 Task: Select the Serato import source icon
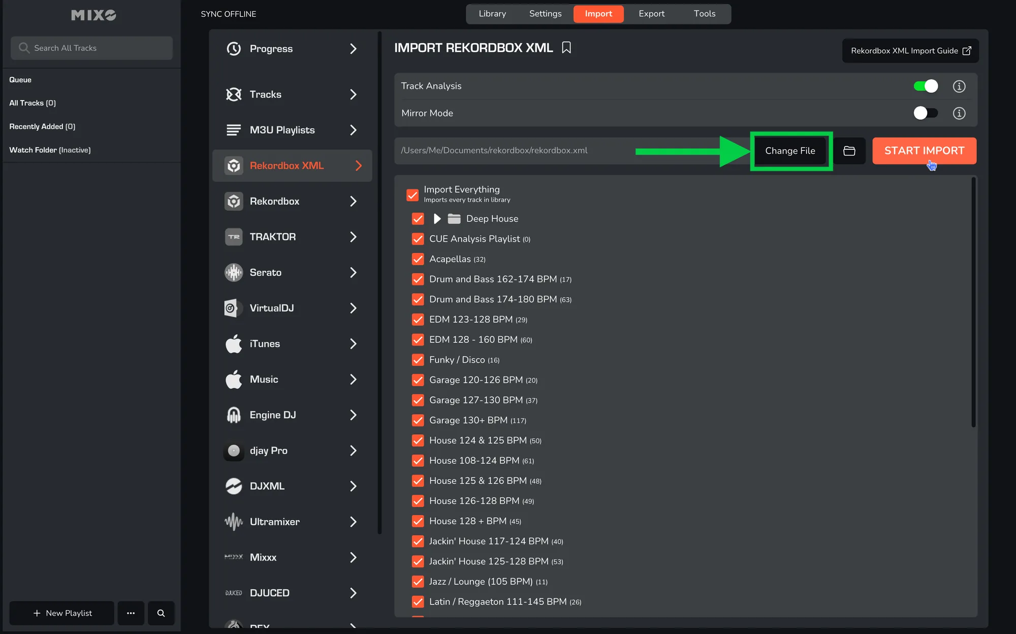click(x=234, y=272)
